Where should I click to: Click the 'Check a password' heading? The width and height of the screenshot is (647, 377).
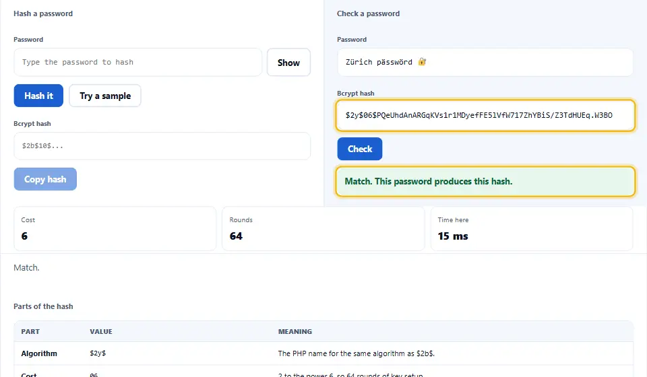368,13
